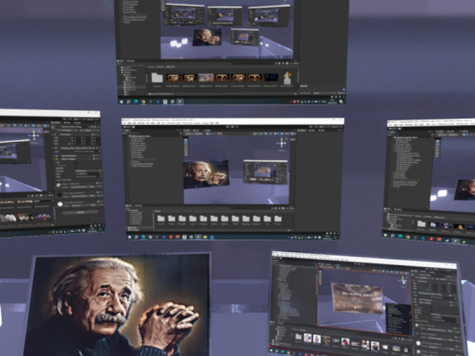Click the orientation gizmo in the bottom-right window scene
The width and height of the screenshot is (475, 356).
pyautogui.click(x=403, y=281)
